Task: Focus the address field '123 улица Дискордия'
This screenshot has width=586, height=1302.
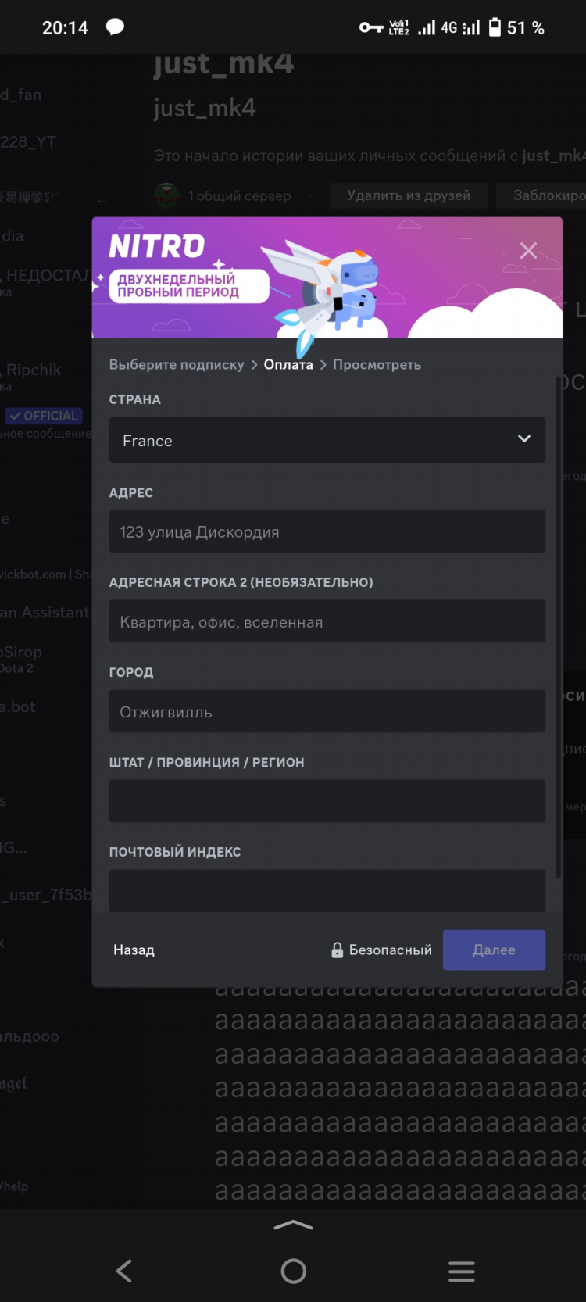Action: tap(327, 531)
